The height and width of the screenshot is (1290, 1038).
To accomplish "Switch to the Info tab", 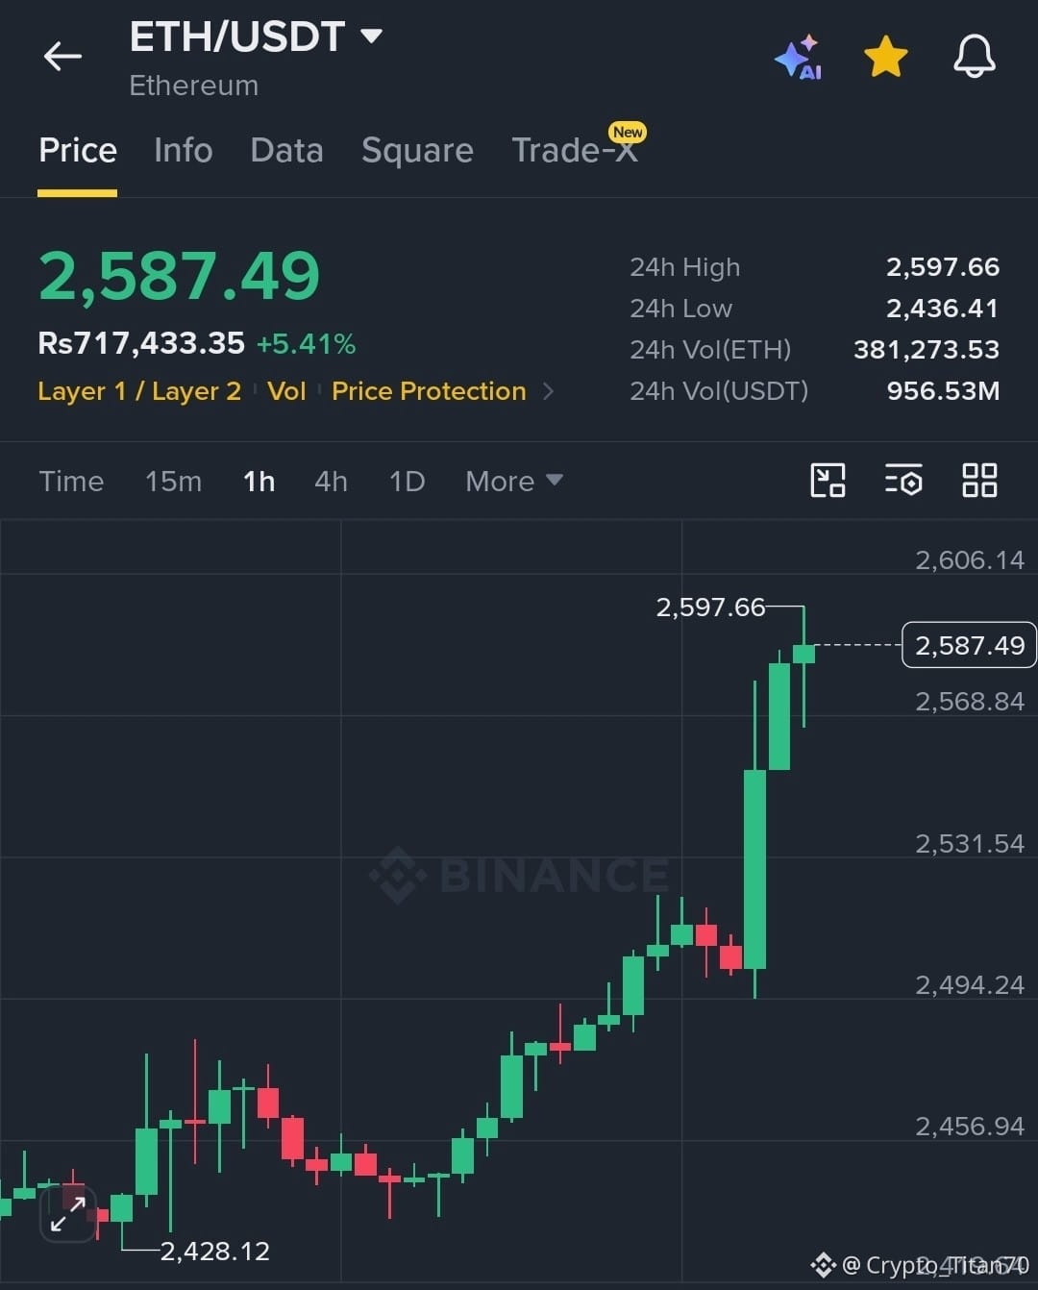I will (183, 150).
